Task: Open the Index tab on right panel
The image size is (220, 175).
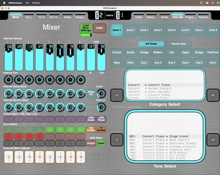Action: 139,16
